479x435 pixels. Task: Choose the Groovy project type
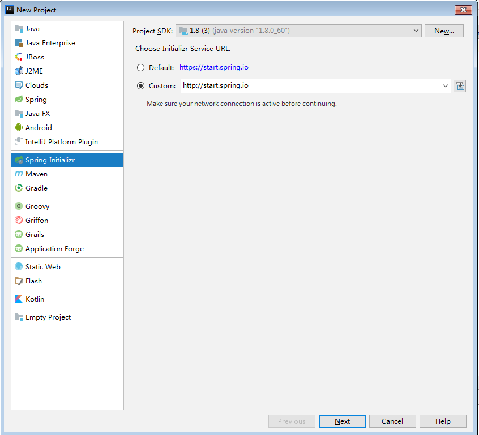pyautogui.click(x=67, y=206)
